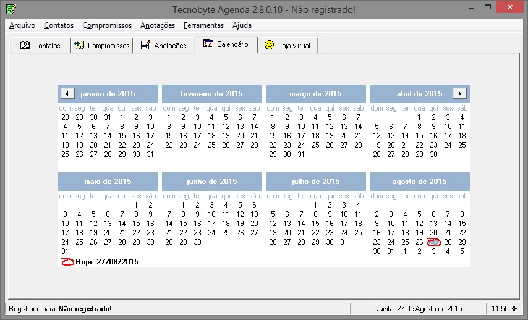This screenshot has height=320, width=528.
Task: Click the Contatos tab book icon
Action: point(25,45)
